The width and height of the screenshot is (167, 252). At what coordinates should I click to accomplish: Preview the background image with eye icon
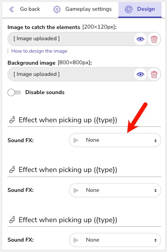pyautogui.click(x=140, y=74)
